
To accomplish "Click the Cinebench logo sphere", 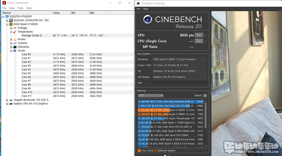I will pyautogui.click(x=148, y=19).
